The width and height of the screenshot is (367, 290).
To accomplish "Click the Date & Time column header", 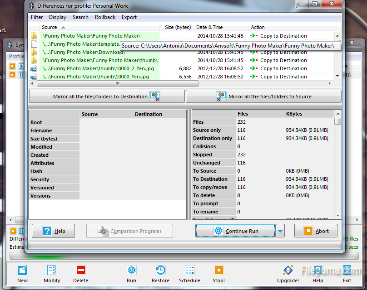I will click(x=209, y=27).
